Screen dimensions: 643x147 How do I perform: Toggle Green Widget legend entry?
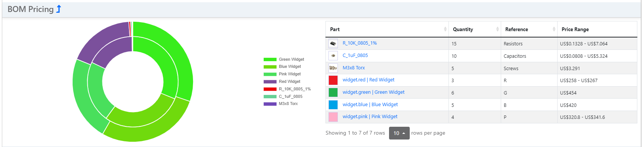(x=284, y=59)
